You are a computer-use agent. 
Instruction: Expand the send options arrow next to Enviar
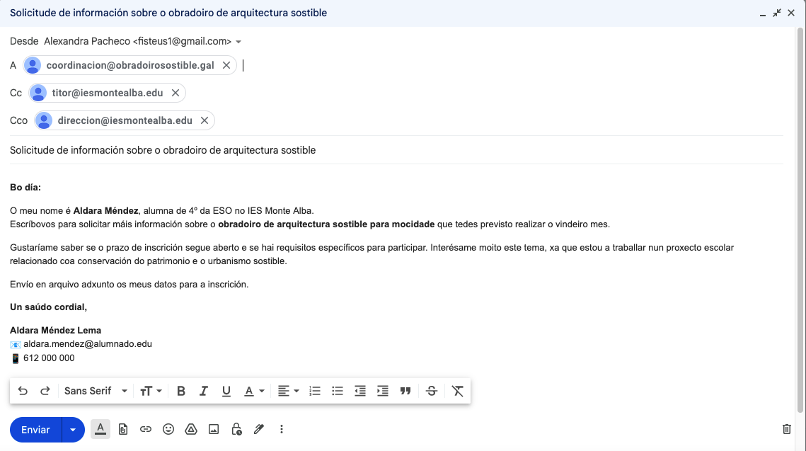[73, 430]
